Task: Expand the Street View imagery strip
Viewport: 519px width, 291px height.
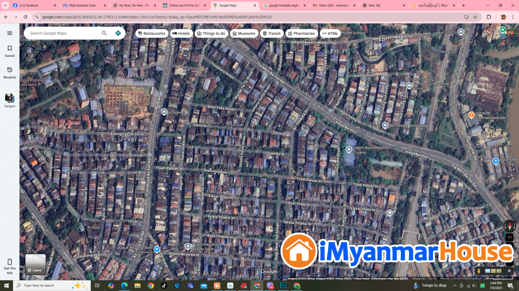Action: click(509, 271)
